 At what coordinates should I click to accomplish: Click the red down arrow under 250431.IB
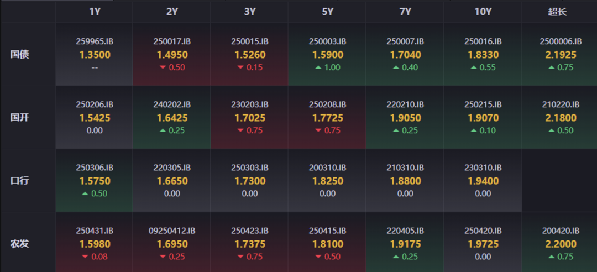coord(85,257)
